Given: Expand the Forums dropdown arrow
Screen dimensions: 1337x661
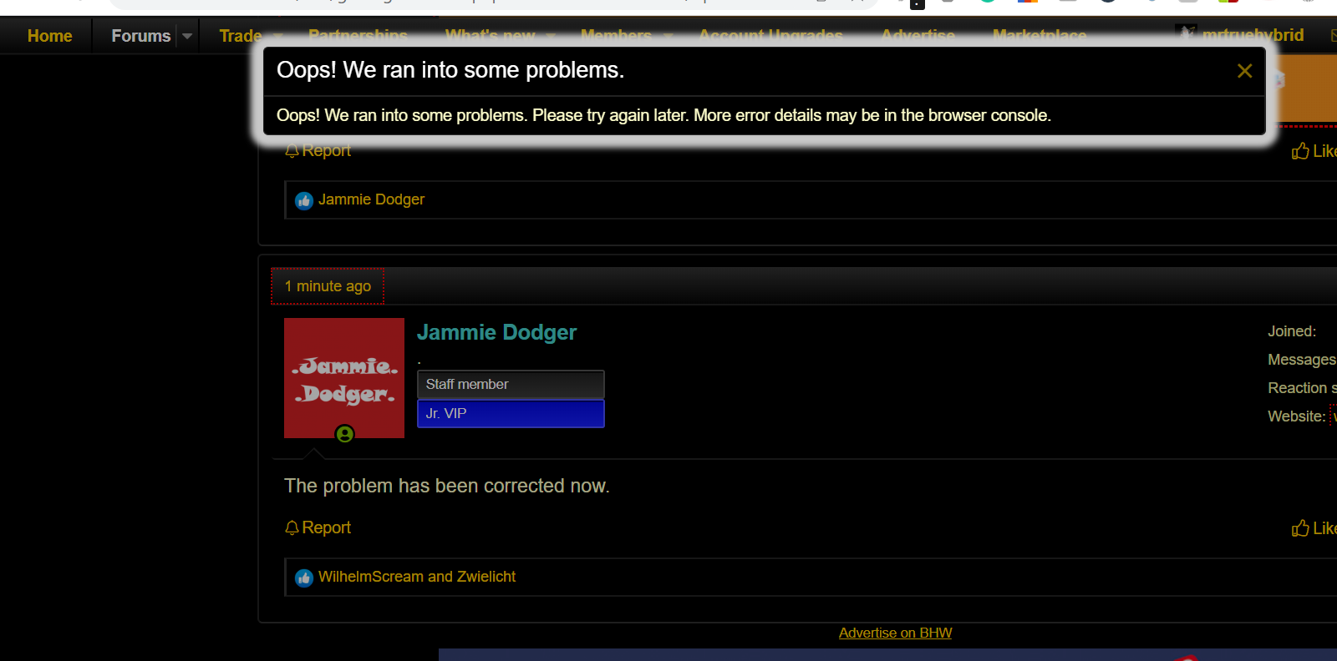Looking at the screenshot, I should pyautogui.click(x=187, y=36).
